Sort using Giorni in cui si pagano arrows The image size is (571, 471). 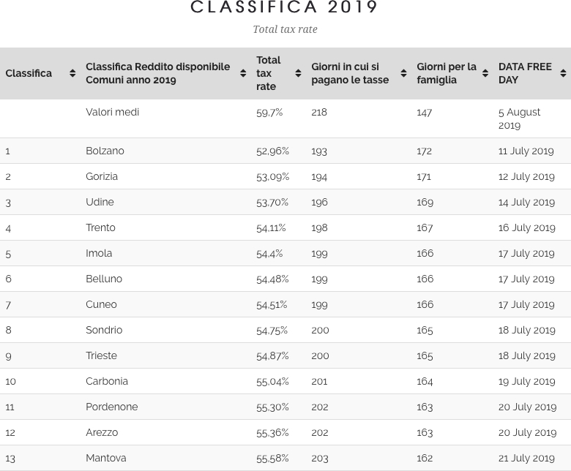(403, 73)
